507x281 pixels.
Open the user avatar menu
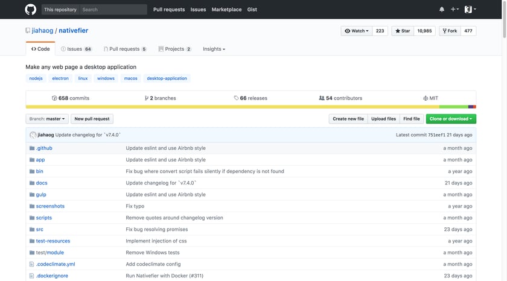[x=470, y=10]
